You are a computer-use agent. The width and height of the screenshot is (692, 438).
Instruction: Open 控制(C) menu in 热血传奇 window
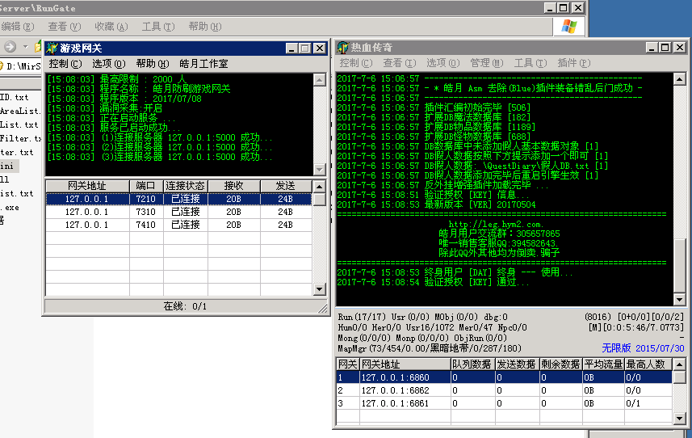coord(356,63)
